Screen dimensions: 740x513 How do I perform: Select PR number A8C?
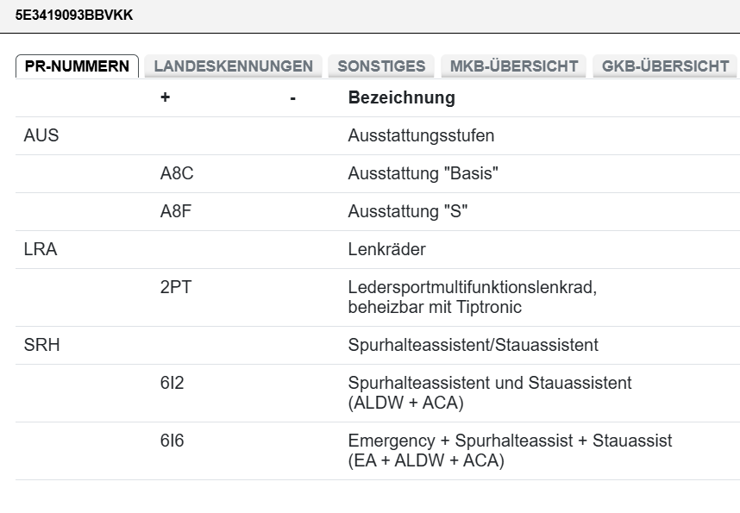coord(177,173)
